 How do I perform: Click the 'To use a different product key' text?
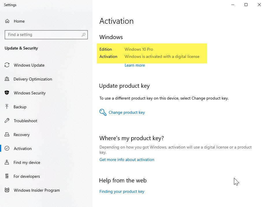pos(164,98)
